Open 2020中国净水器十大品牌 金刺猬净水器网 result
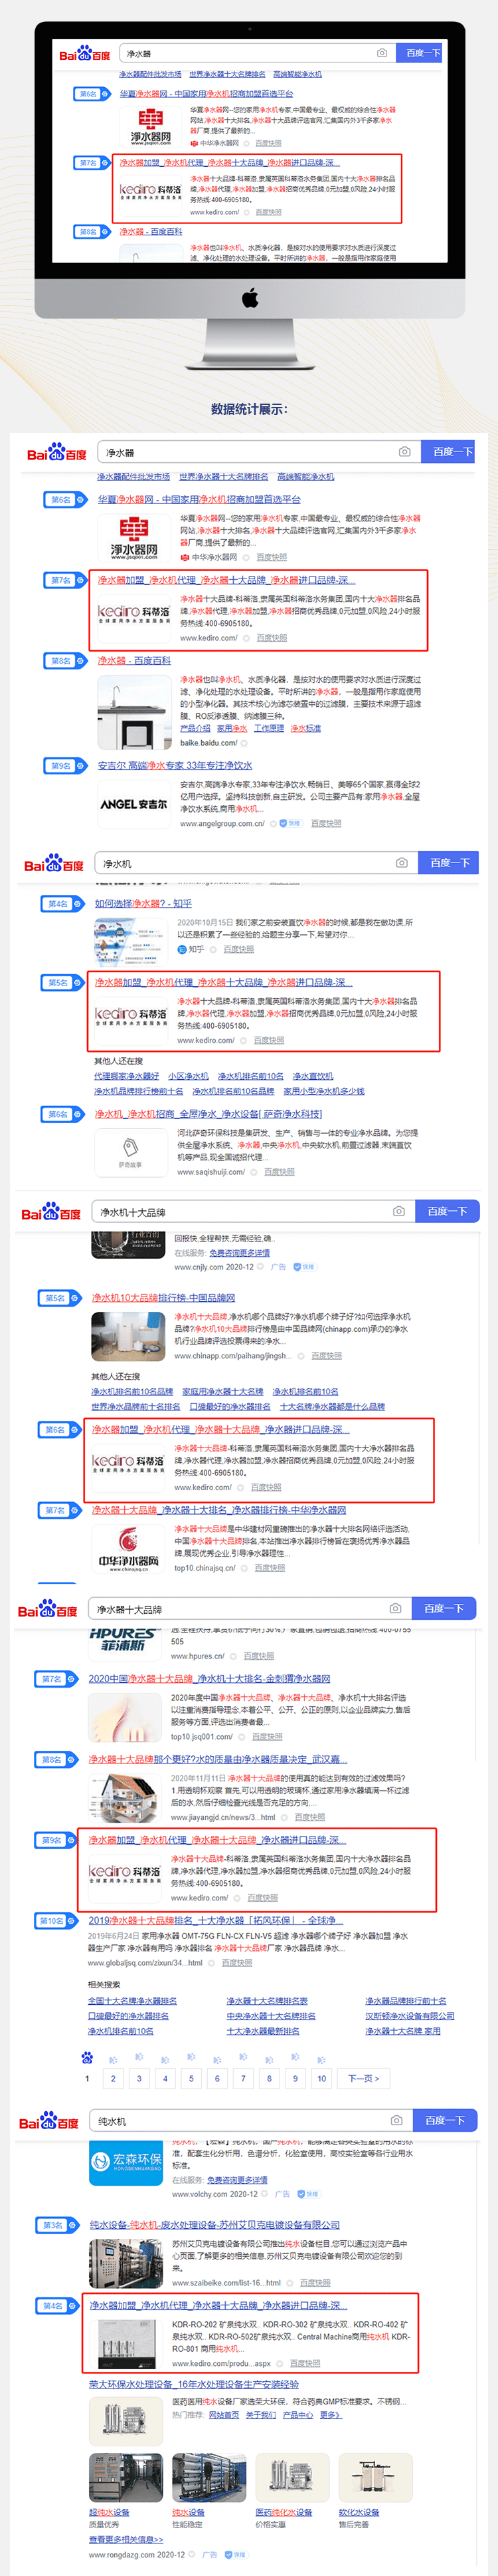Screen dimensions: 498x2576 [210, 1679]
